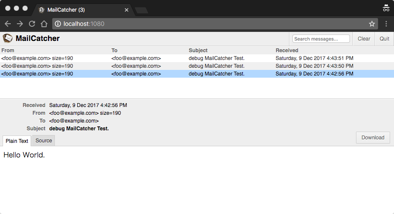
Task: View site info icon in address bar
Action: [x=58, y=24]
